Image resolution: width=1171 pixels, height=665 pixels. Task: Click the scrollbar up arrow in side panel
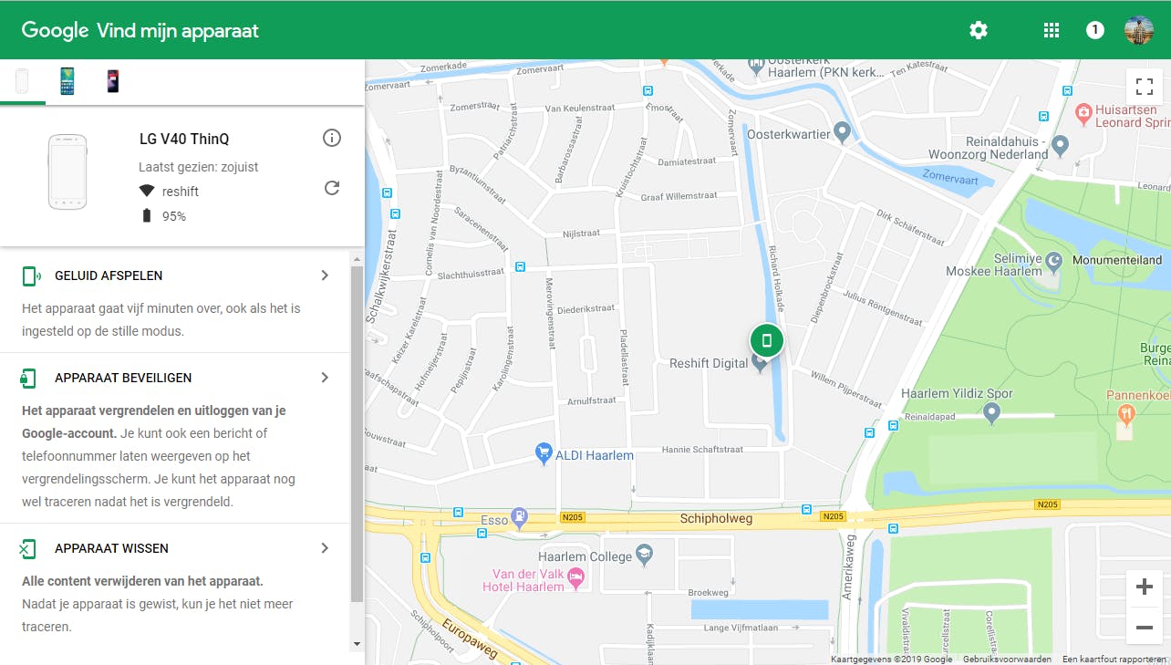pos(357,258)
